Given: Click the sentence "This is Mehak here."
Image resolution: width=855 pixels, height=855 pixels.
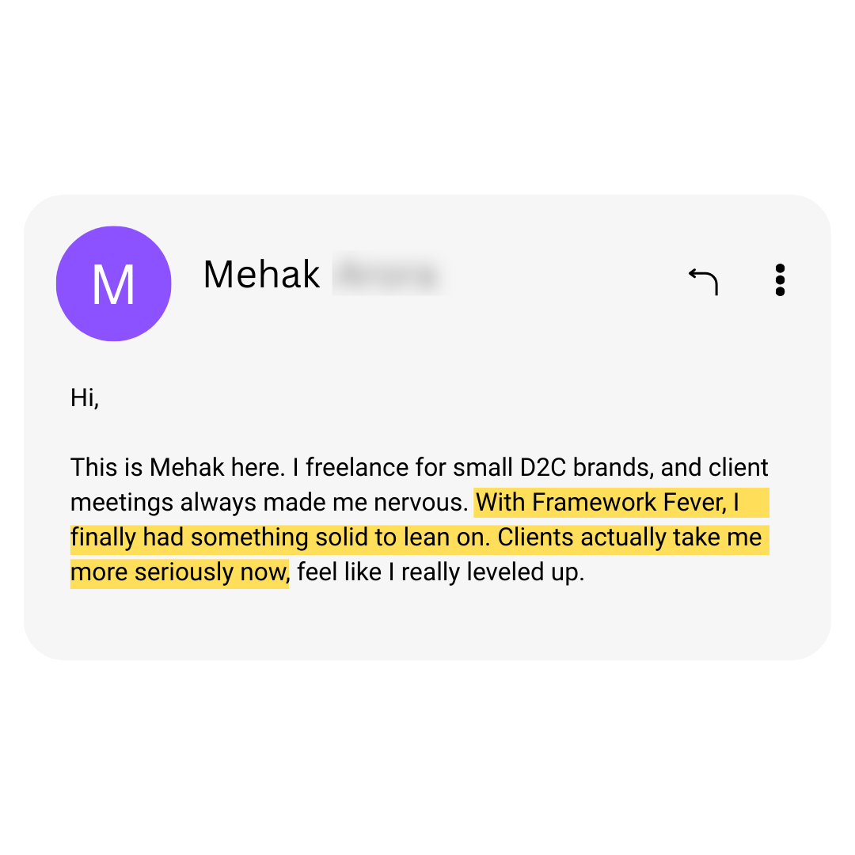Looking at the screenshot, I should click(177, 467).
